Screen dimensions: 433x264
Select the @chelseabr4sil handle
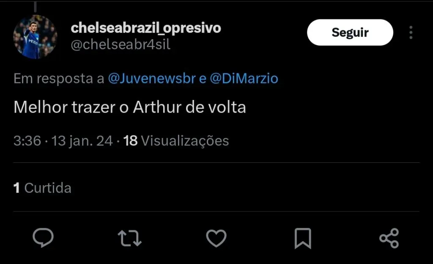(121, 45)
